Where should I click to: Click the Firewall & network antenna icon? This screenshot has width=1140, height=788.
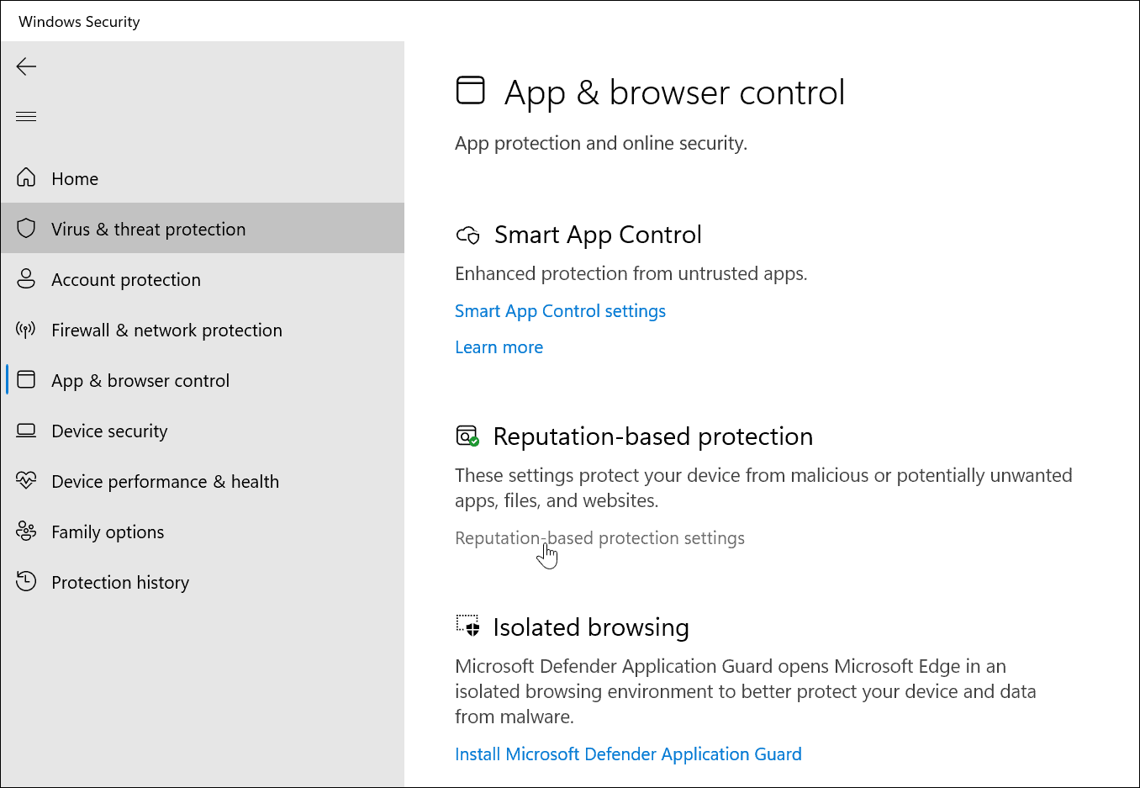26,329
